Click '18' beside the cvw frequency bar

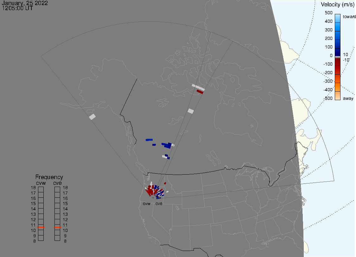33,188
